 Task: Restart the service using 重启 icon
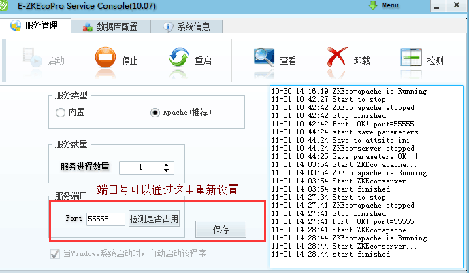(178, 57)
